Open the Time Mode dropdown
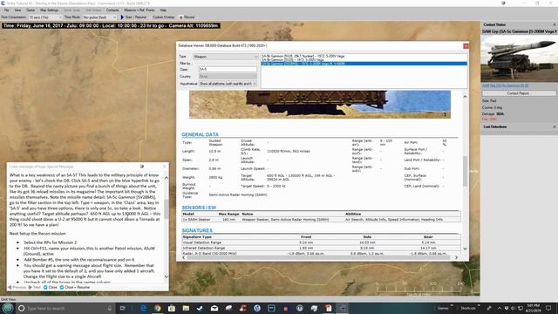This screenshot has height=314, width=558. click(99, 17)
